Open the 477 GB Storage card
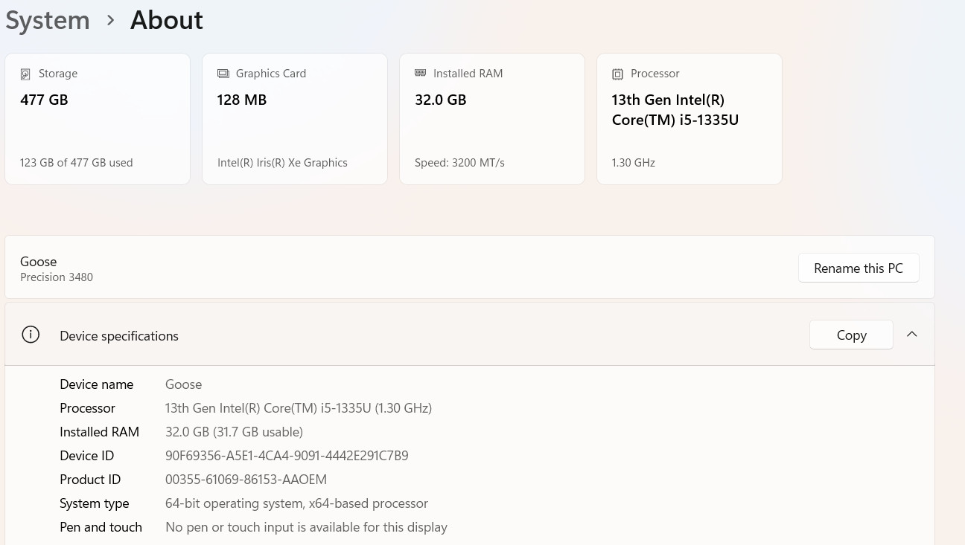 pos(98,119)
